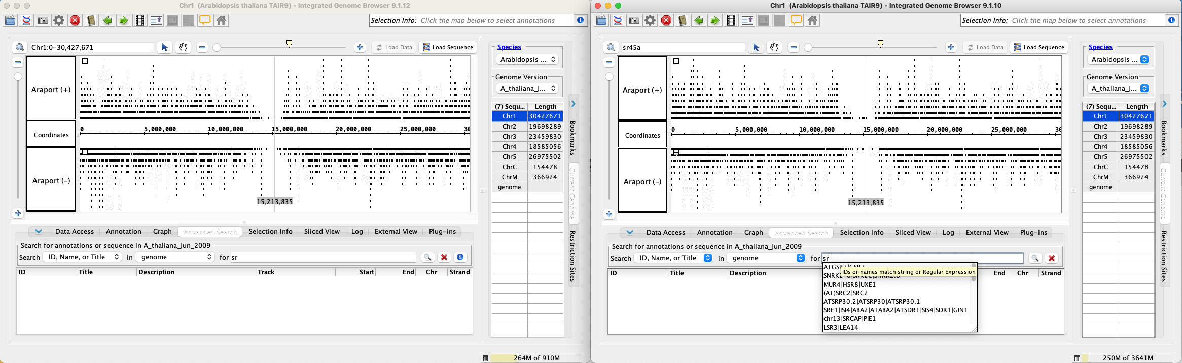Click the home icon in left window toolbar
Image resolution: width=1182 pixels, height=363 pixels.
(x=221, y=20)
